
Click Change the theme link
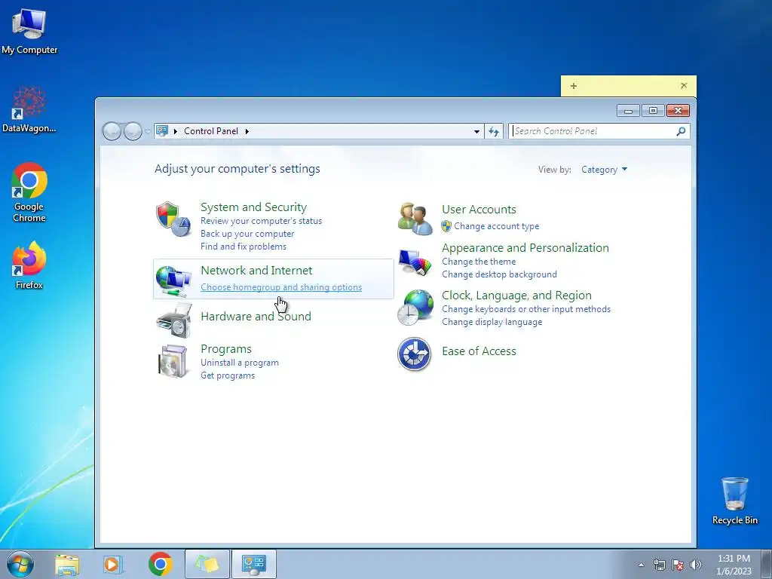click(479, 262)
